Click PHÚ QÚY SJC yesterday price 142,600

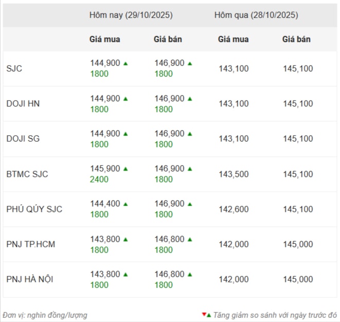click(x=234, y=209)
